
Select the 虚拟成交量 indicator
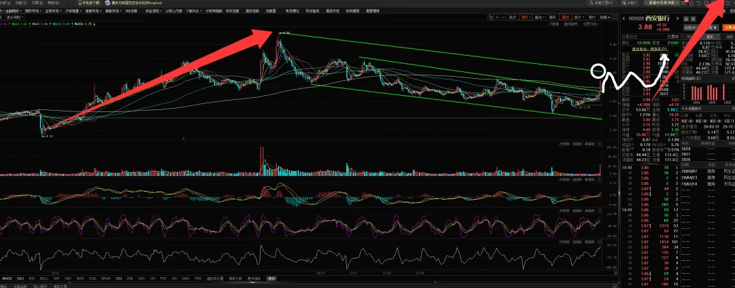(x=214, y=278)
